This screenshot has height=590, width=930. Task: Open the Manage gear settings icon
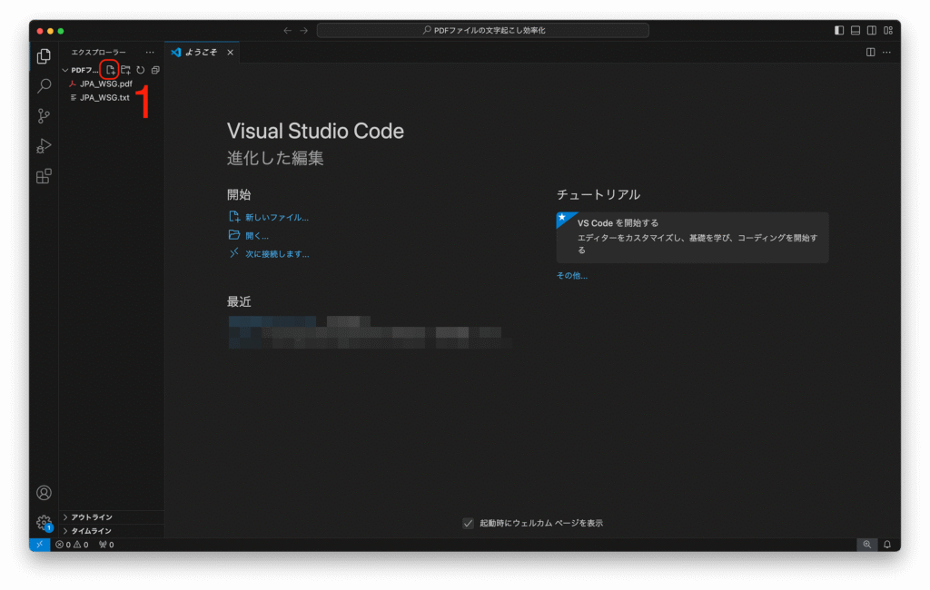point(44,523)
